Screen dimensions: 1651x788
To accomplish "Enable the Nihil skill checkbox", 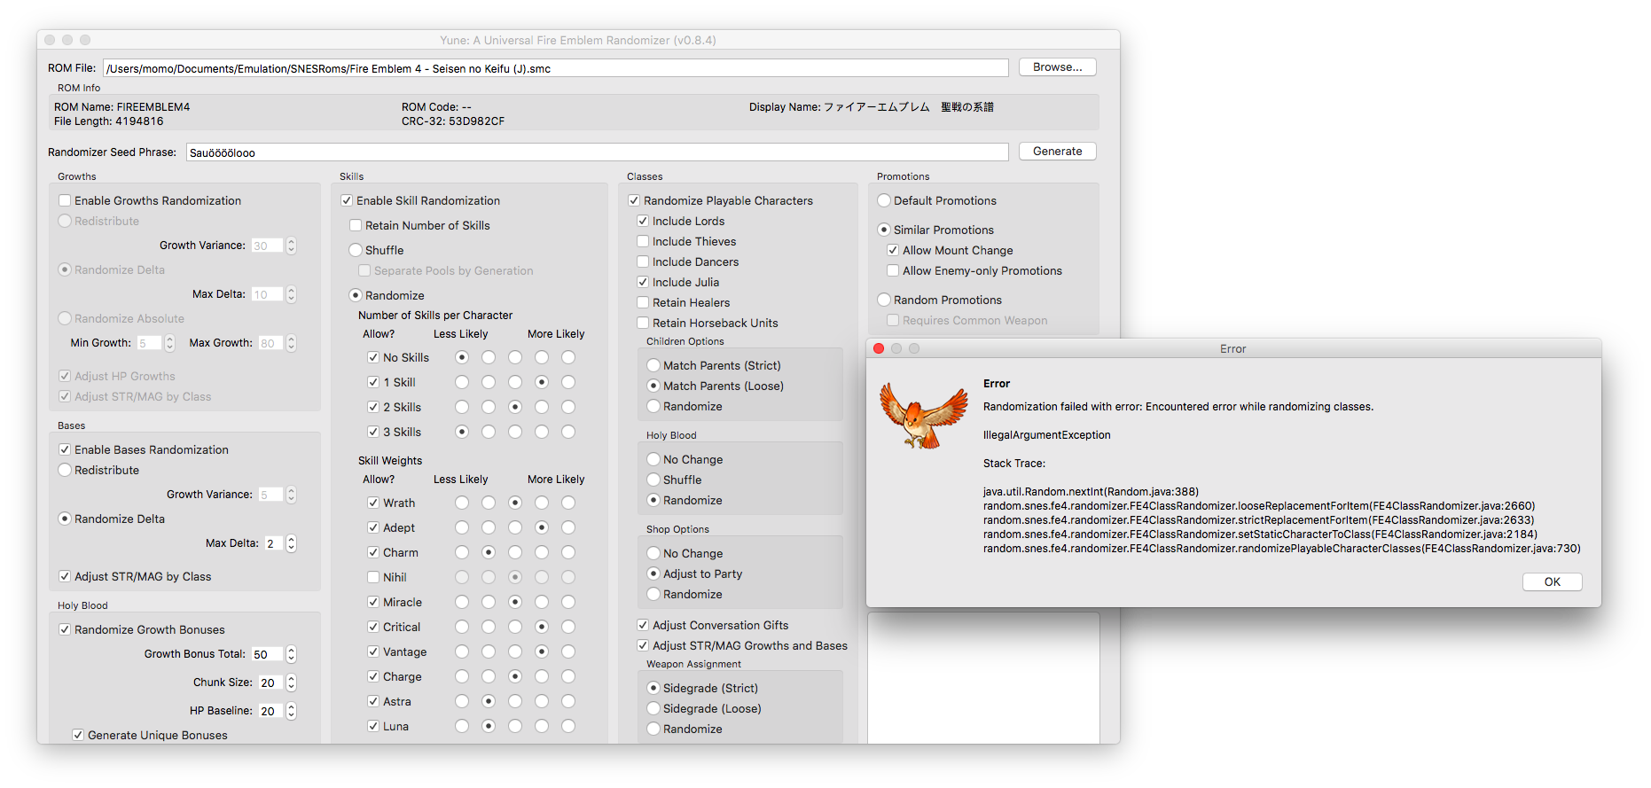I will [373, 577].
